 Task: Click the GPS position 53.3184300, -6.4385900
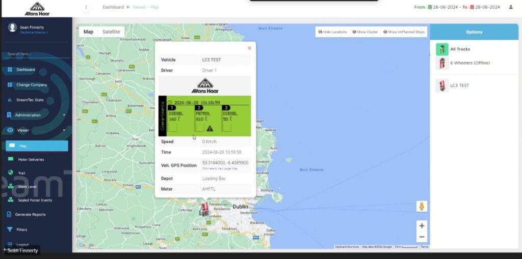point(225,163)
